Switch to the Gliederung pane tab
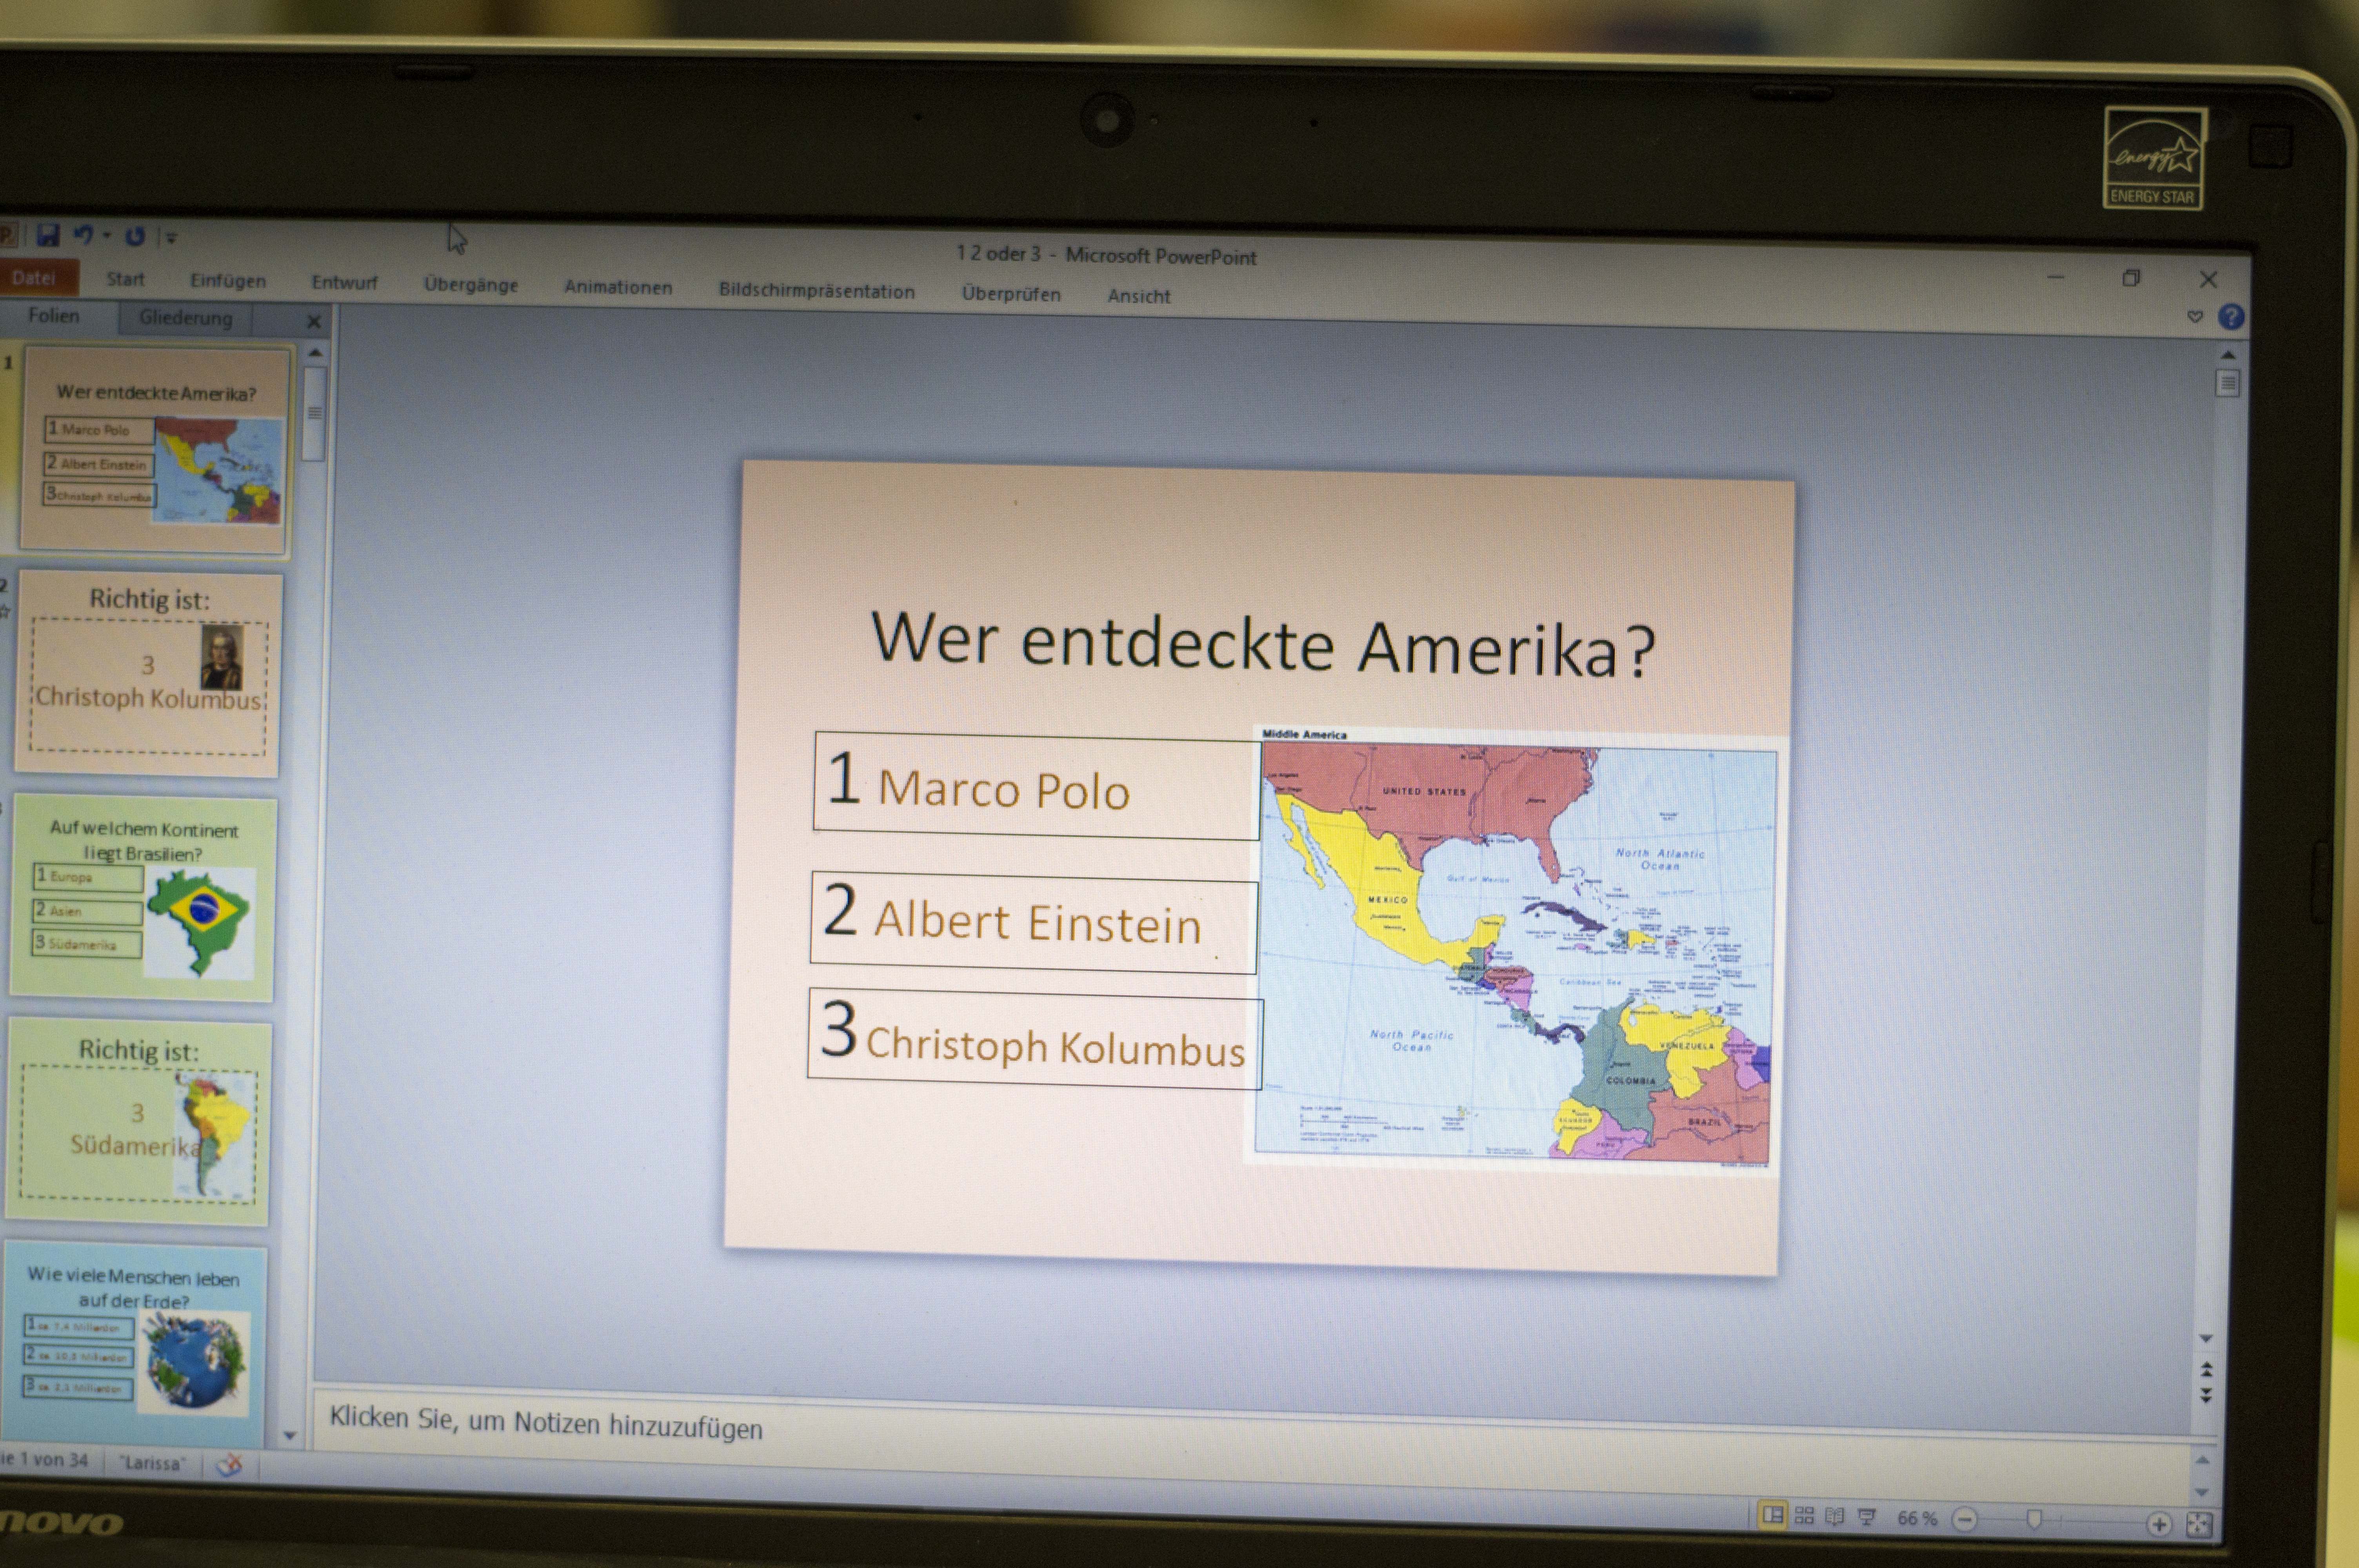Viewport: 2359px width, 1568px height. 186,318
